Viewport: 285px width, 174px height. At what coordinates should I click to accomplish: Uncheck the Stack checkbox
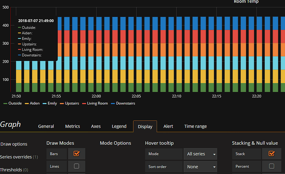tap(271, 154)
